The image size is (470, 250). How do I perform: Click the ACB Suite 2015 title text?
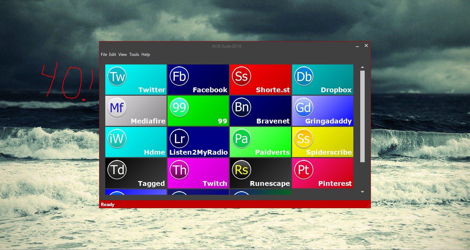coord(227,46)
